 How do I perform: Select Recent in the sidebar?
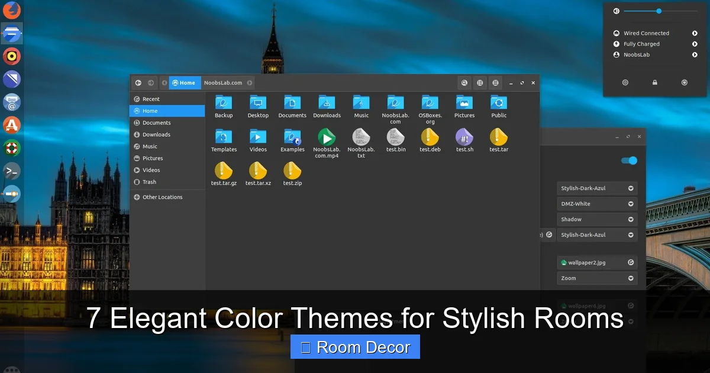(167, 99)
